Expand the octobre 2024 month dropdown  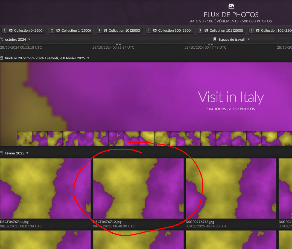point(29,39)
